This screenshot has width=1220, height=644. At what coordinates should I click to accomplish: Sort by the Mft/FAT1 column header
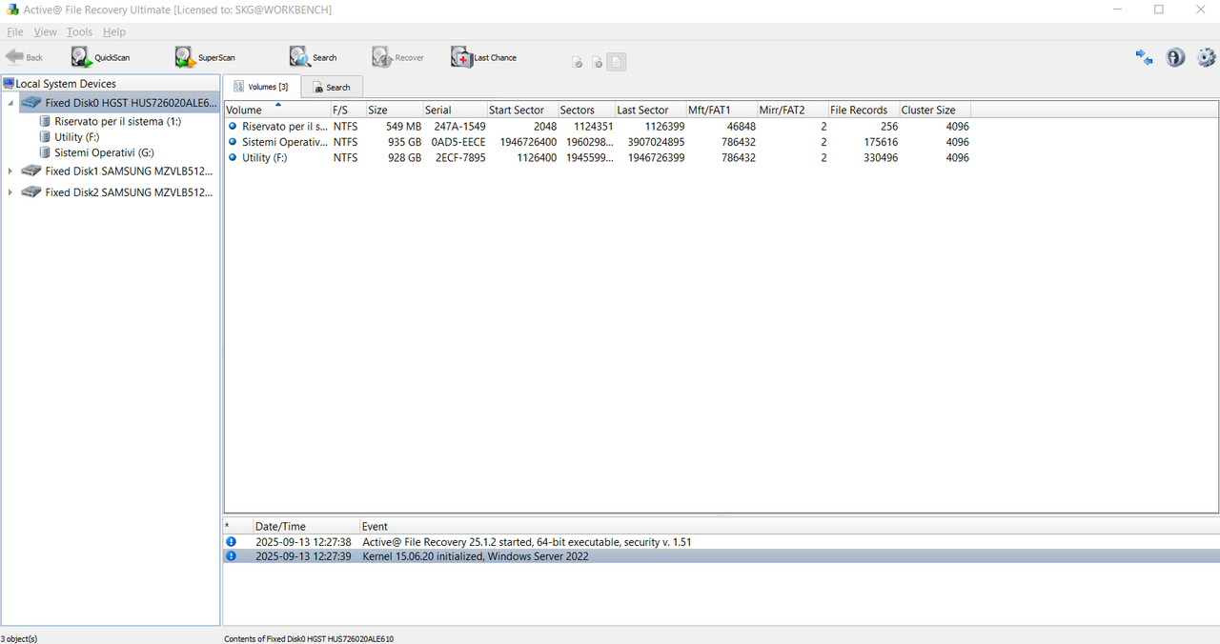pos(722,110)
